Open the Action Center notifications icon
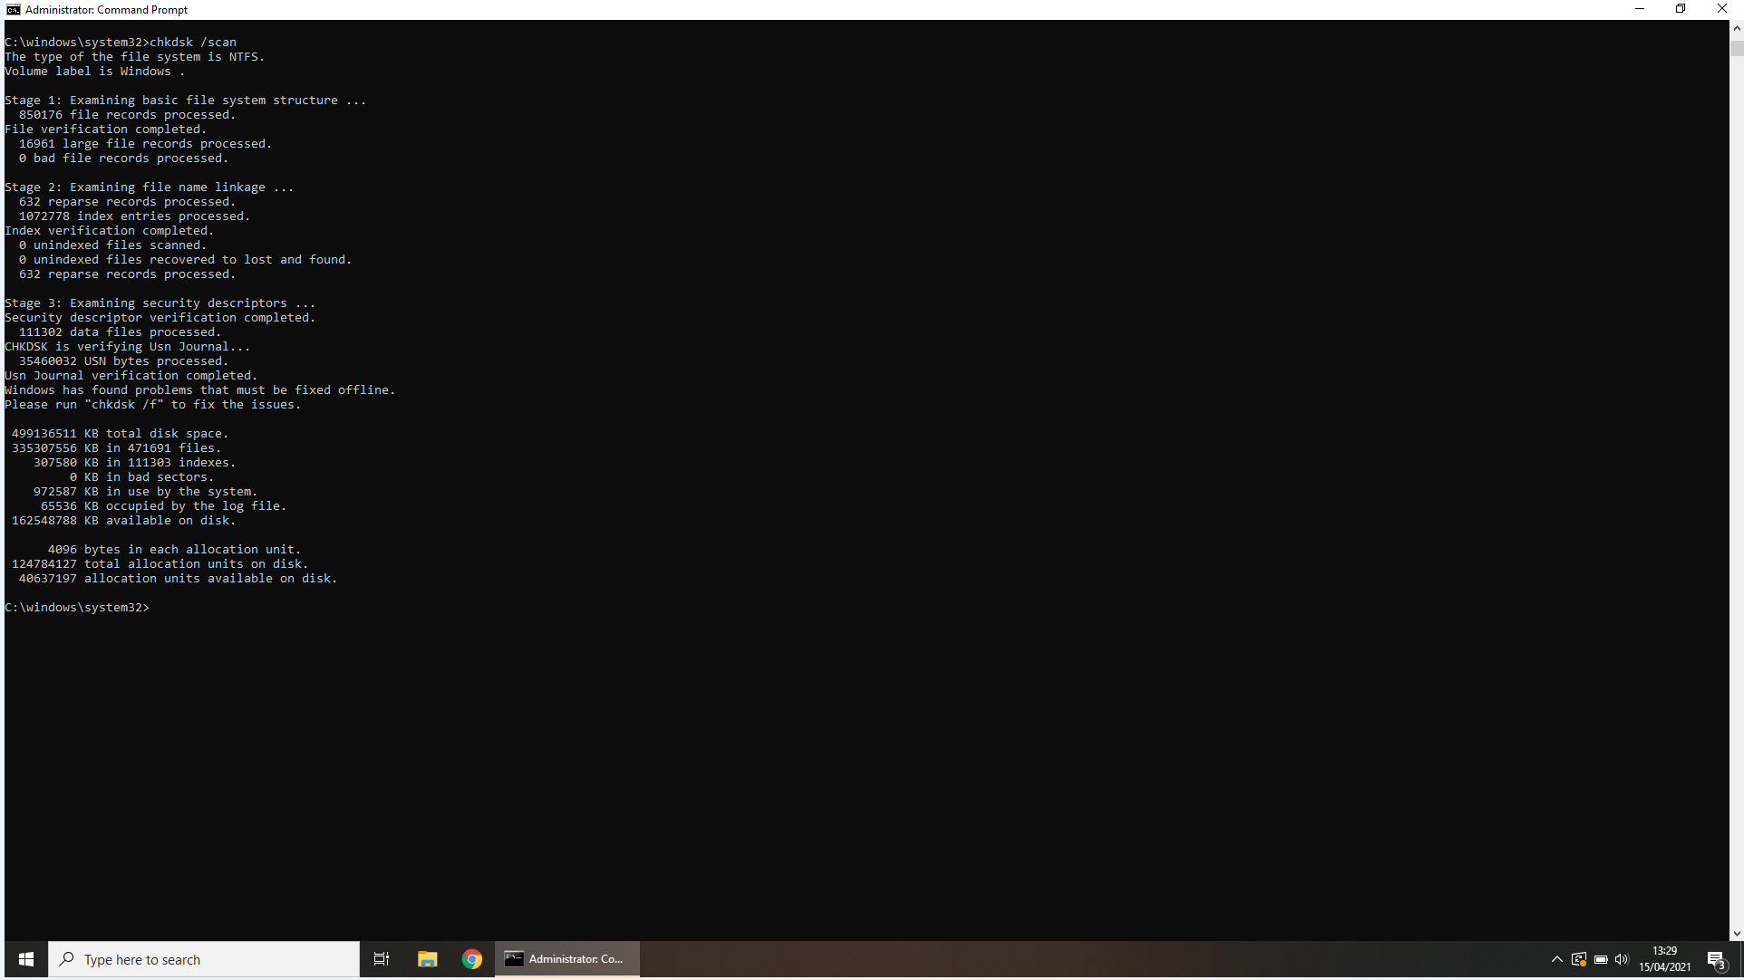Image resolution: width=1744 pixels, height=980 pixels. (1716, 959)
